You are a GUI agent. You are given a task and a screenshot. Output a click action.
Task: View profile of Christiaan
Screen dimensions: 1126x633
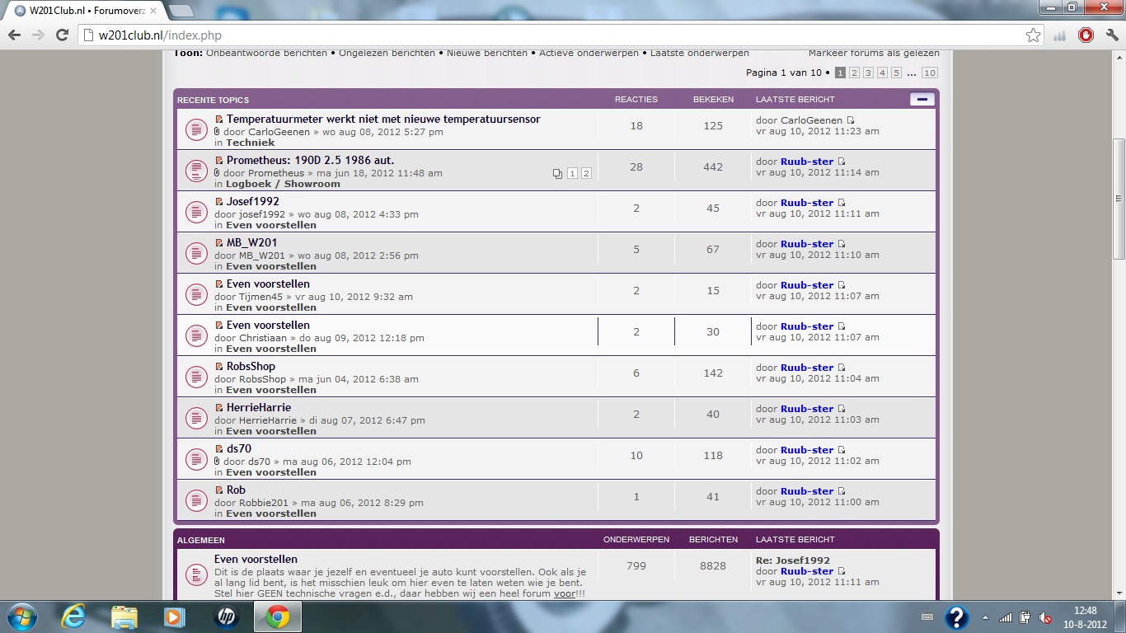tap(263, 338)
